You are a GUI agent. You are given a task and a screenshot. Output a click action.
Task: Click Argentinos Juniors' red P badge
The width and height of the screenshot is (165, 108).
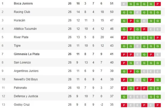click(x=131, y=71)
